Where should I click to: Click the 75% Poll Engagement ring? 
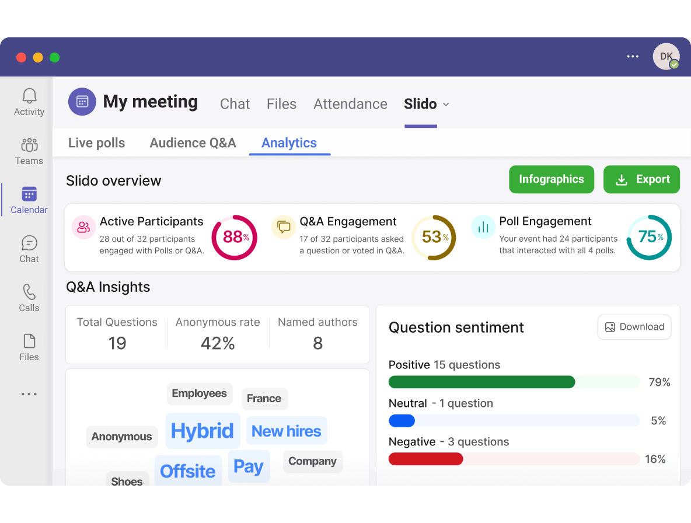[x=649, y=237]
